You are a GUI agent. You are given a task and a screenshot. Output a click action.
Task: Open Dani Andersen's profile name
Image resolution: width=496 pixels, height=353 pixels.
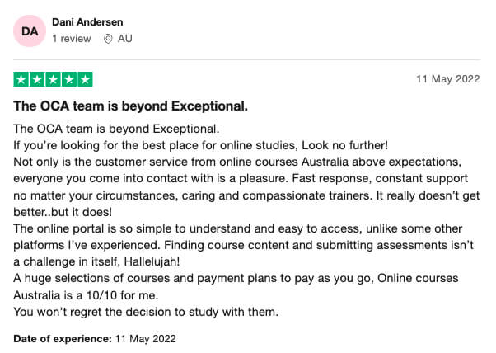tap(86, 21)
